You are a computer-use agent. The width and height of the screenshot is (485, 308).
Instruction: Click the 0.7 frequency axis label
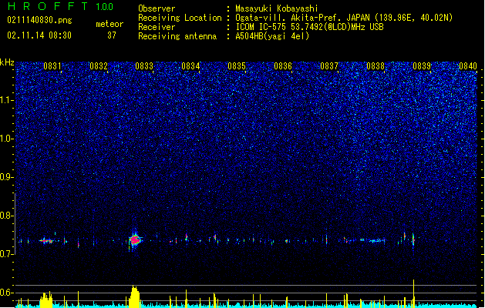coord(7,254)
